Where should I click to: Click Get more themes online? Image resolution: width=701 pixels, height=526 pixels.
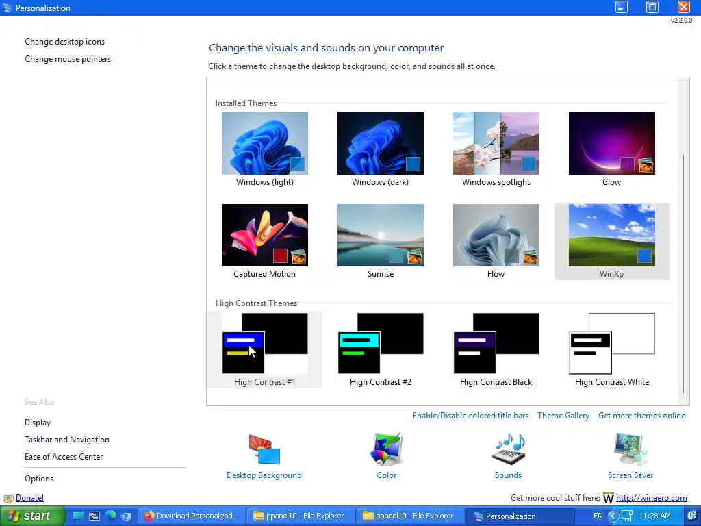pyautogui.click(x=641, y=416)
